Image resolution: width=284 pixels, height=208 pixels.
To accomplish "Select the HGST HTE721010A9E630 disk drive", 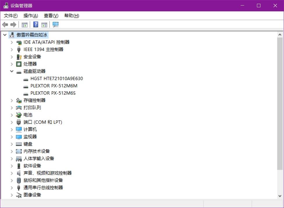I will point(57,78).
